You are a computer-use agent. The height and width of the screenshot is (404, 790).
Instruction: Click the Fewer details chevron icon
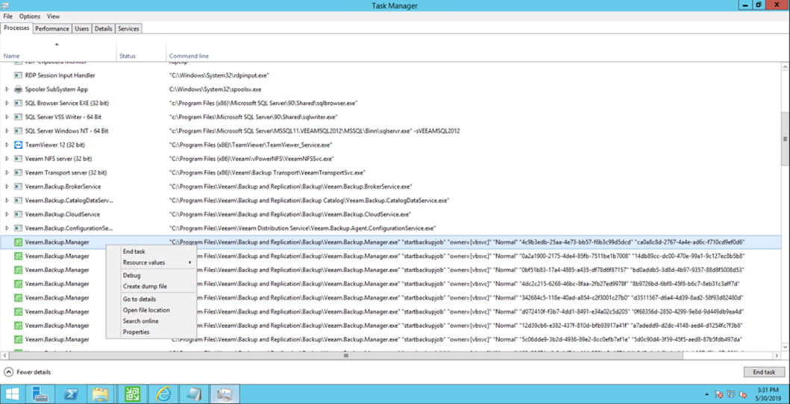point(8,372)
